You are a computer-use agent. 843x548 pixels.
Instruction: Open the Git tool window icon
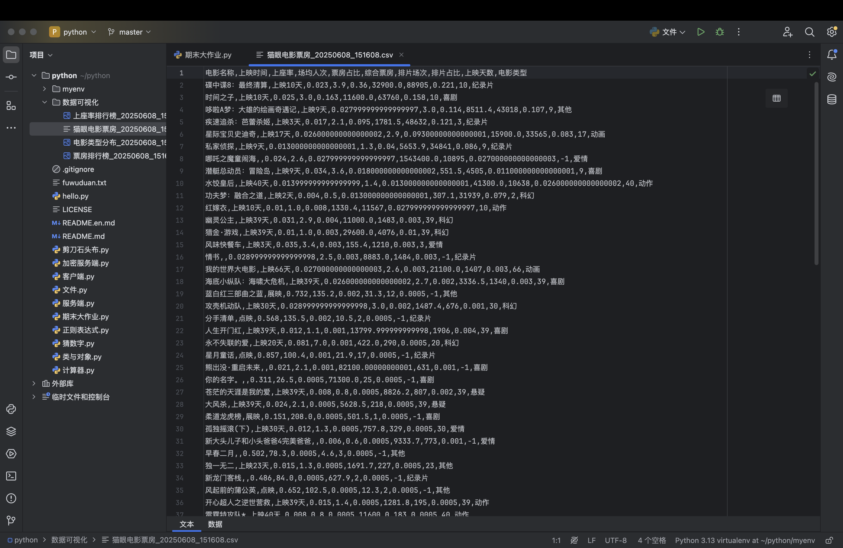tap(11, 520)
